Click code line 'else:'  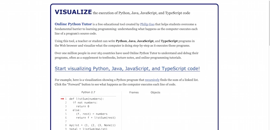coord(77,110)
